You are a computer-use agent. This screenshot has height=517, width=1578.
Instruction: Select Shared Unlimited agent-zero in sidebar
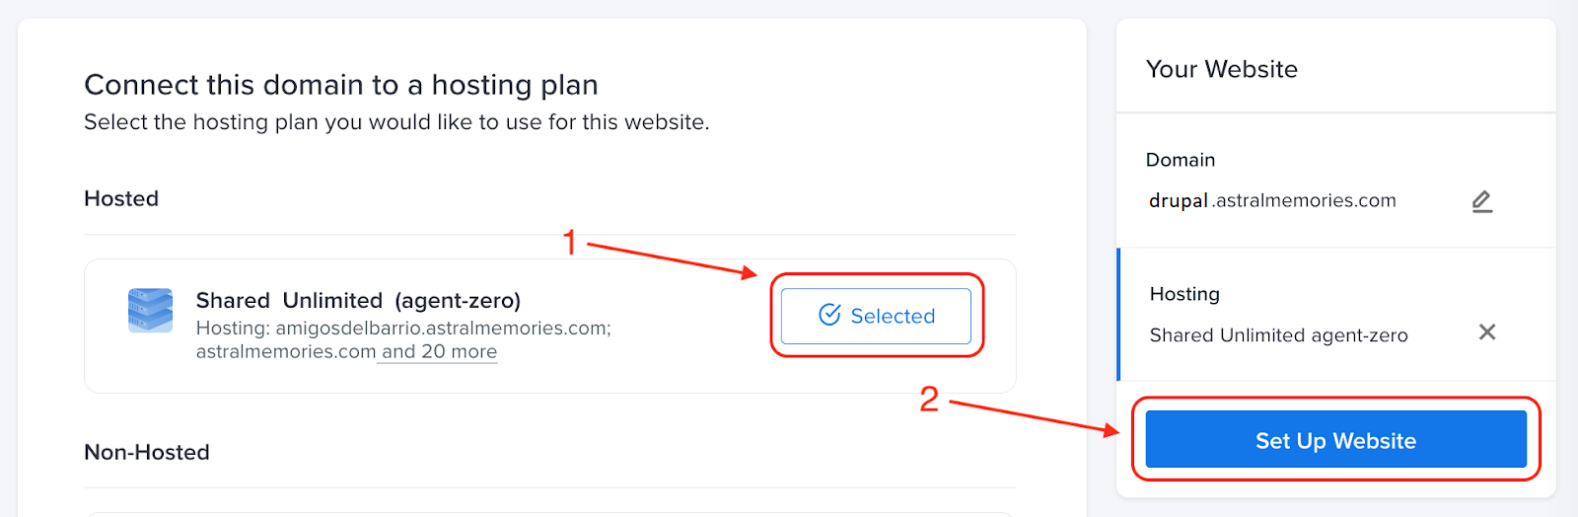[x=1278, y=335]
